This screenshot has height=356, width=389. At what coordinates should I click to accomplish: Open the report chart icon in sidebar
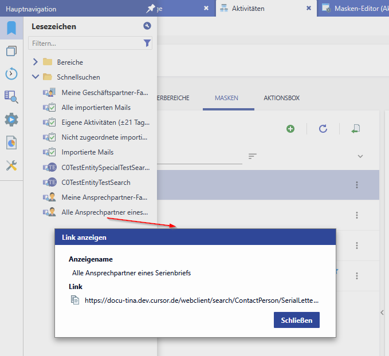tap(11, 143)
